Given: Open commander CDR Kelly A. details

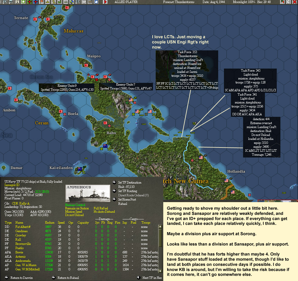Looking at the screenshot, I should [21, 203].
